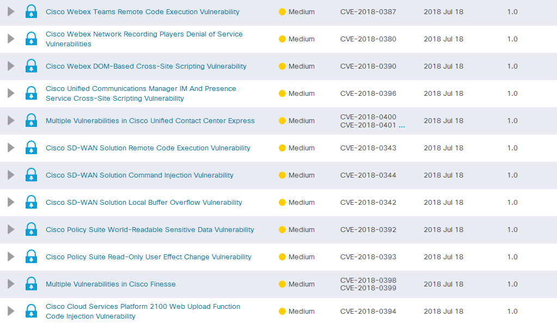The height and width of the screenshot is (323, 557).
Task: Show more CVEs after CVE-2018-0401 ellipsis
Action: coord(402,126)
